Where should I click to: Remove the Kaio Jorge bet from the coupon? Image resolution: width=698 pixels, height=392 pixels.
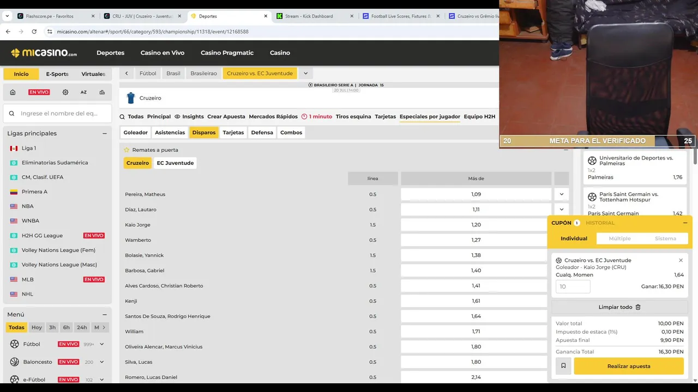tap(681, 260)
